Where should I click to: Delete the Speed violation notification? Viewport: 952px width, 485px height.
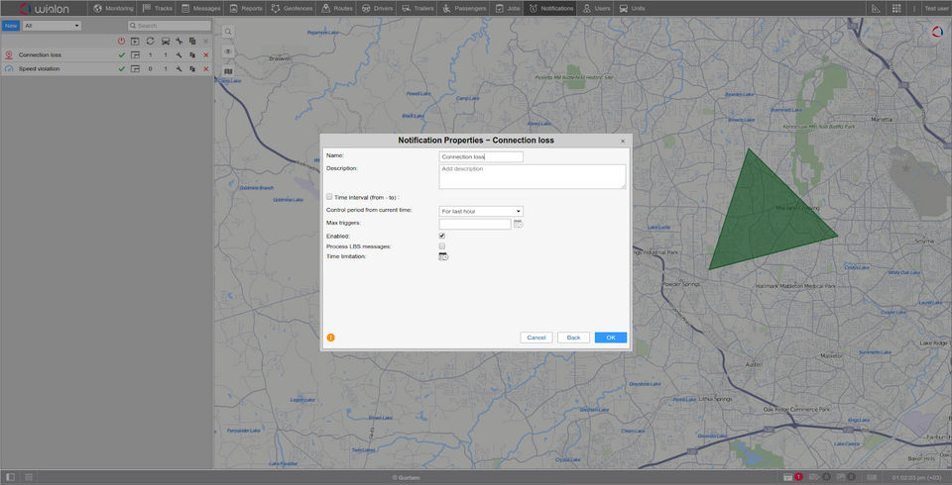point(206,69)
